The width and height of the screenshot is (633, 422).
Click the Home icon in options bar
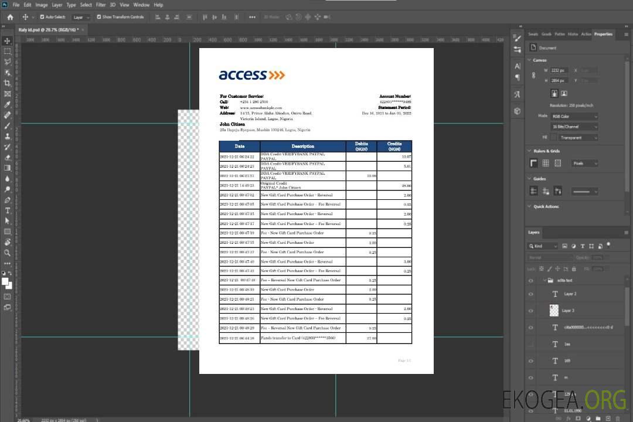(x=10, y=17)
